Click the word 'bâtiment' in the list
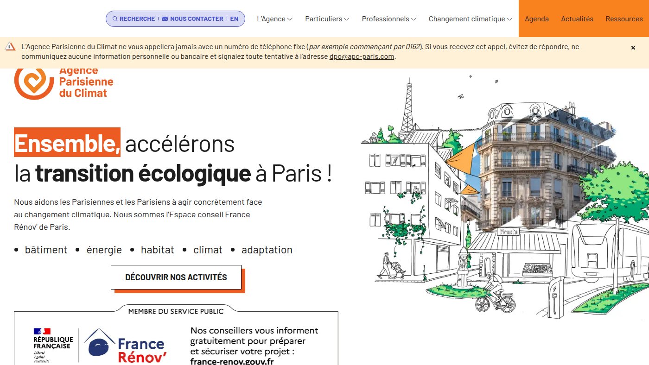Viewport: 649px width, 365px height. point(46,250)
